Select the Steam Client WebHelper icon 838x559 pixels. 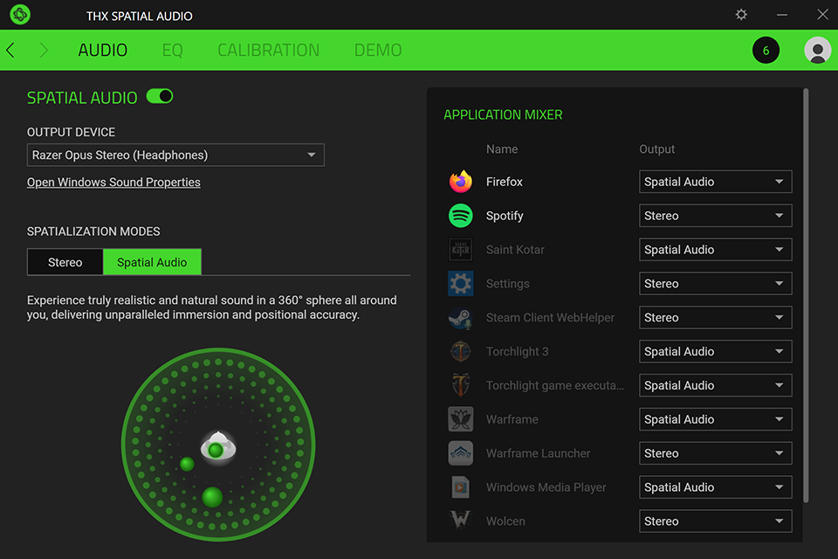(x=460, y=317)
